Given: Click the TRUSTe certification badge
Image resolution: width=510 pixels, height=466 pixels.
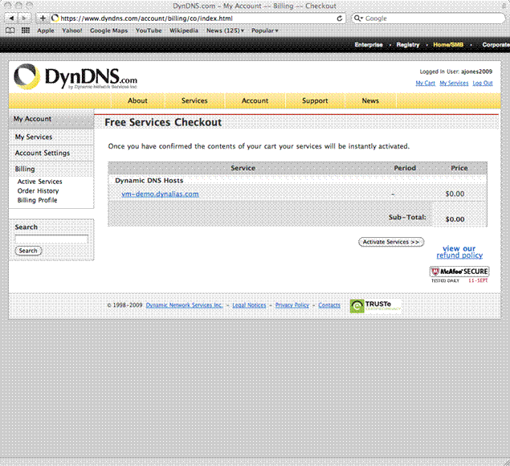Looking at the screenshot, I should click(x=375, y=306).
